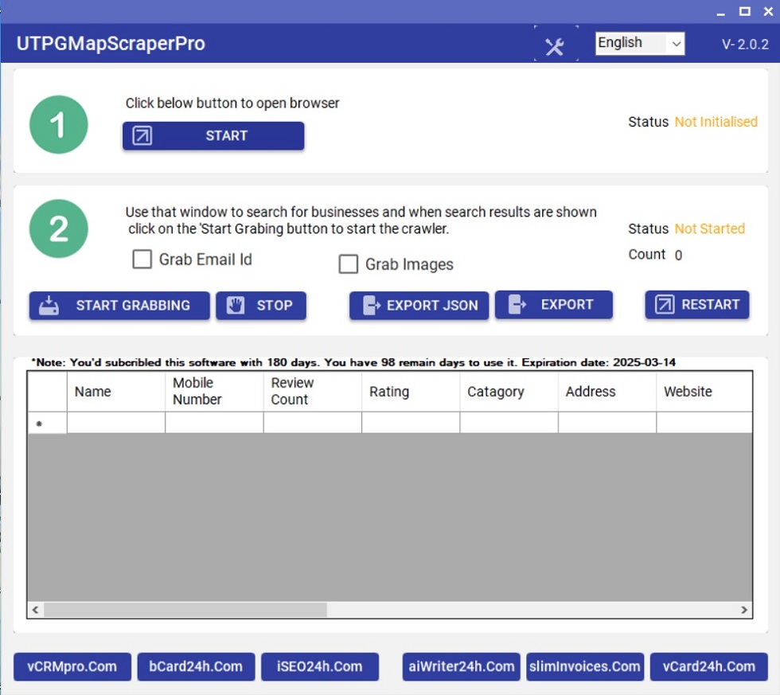The image size is (780, 695).
Task: Click the RESTART arrow icon
Action: tap(665, 305)
